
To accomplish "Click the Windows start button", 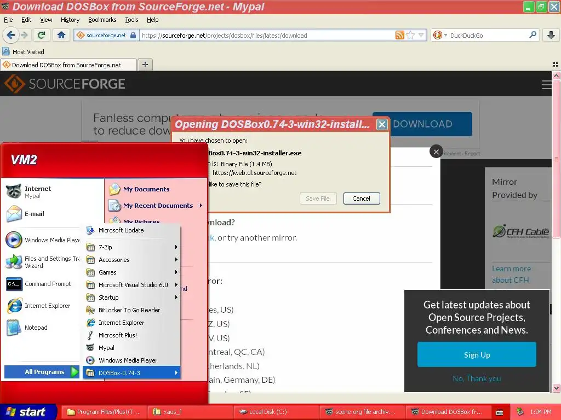I will (x=28, y=412).
